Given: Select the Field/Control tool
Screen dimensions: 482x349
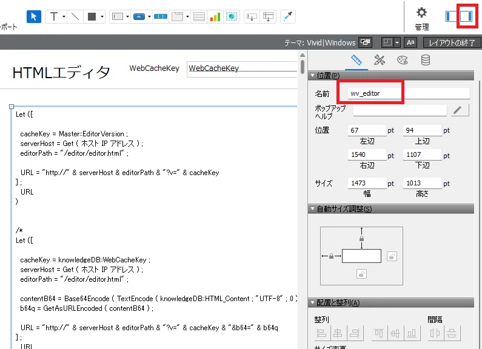Looking at the screenshot, I should pos(118,16).
